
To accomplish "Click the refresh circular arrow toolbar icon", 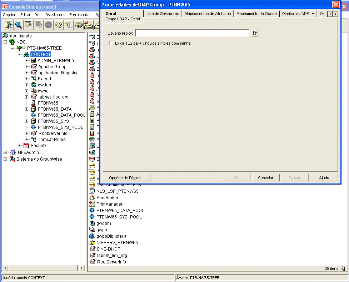I will pos(59,25).
